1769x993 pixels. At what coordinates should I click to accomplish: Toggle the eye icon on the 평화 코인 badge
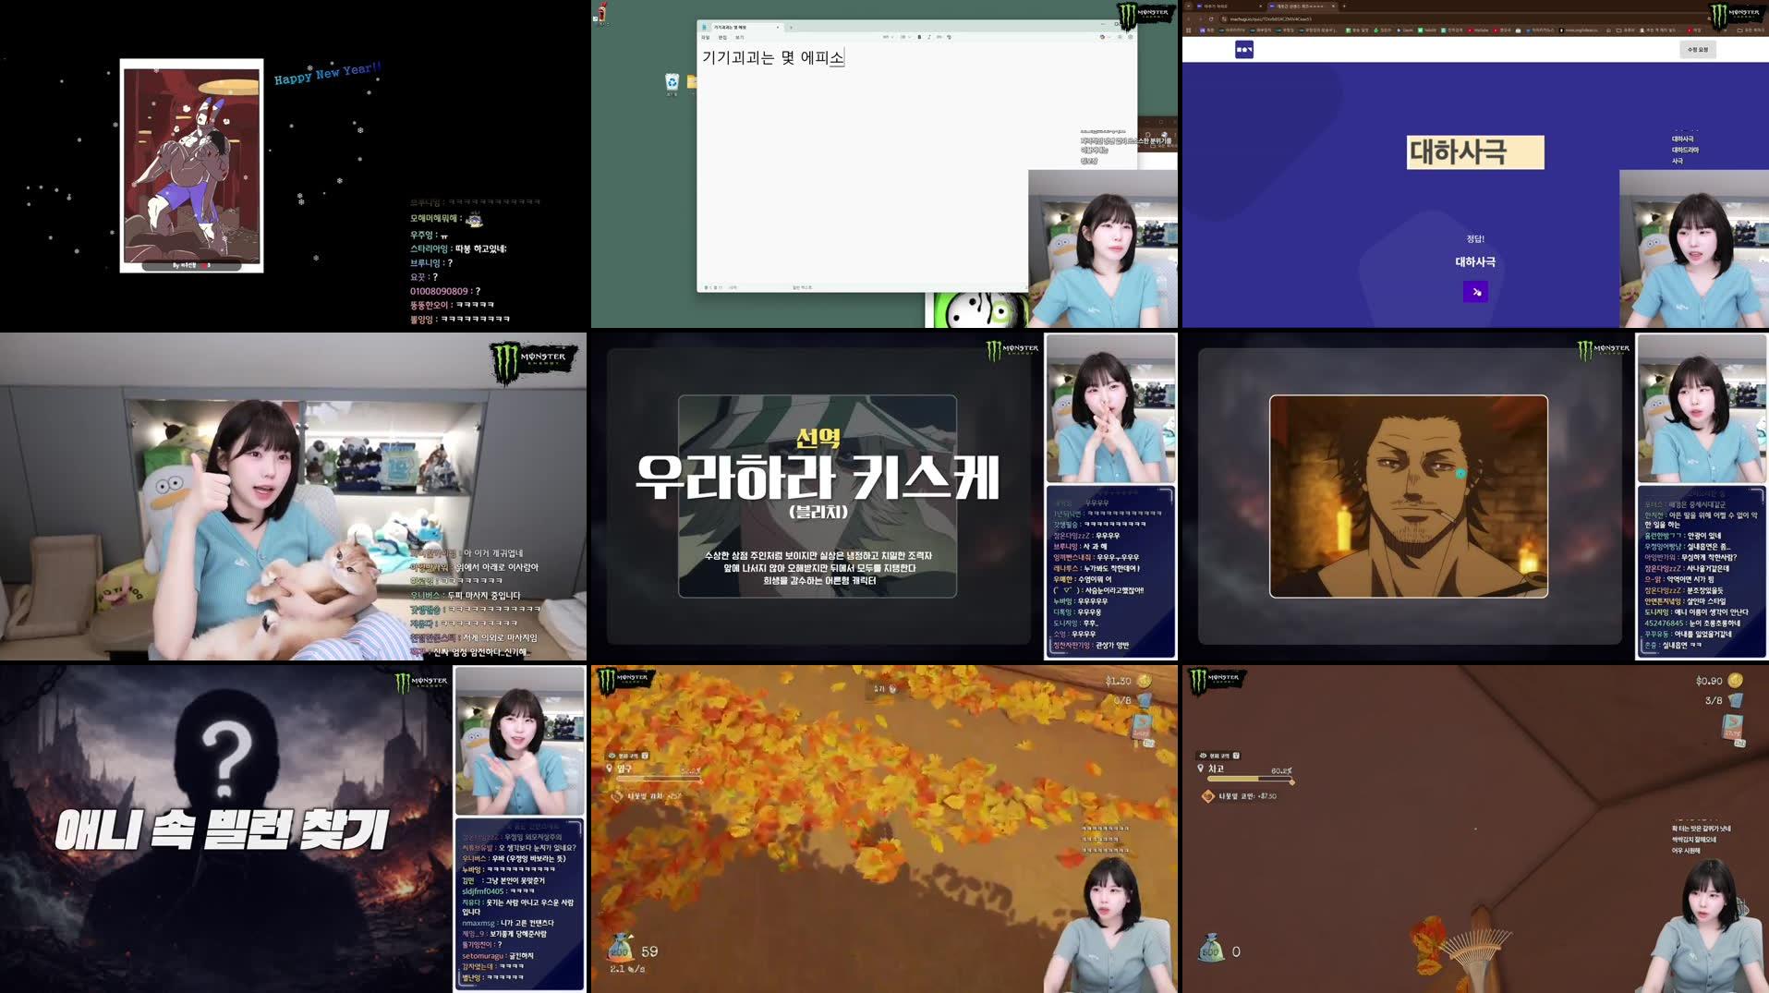1203,756
